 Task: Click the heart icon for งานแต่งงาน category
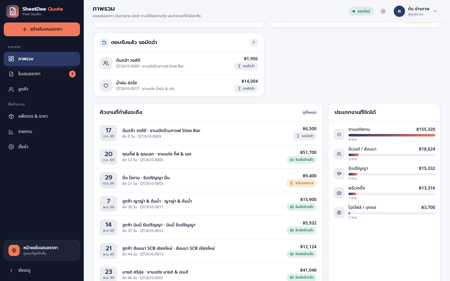pyautogui.click(x=339, y=135)
